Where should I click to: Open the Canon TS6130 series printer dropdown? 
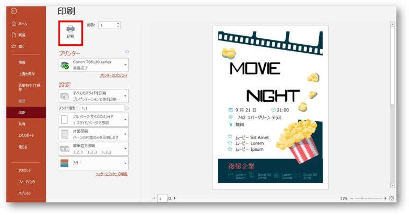tap(94, 65)
